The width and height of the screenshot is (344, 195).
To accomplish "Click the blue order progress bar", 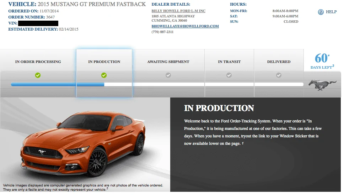I will tap(58, 84).
